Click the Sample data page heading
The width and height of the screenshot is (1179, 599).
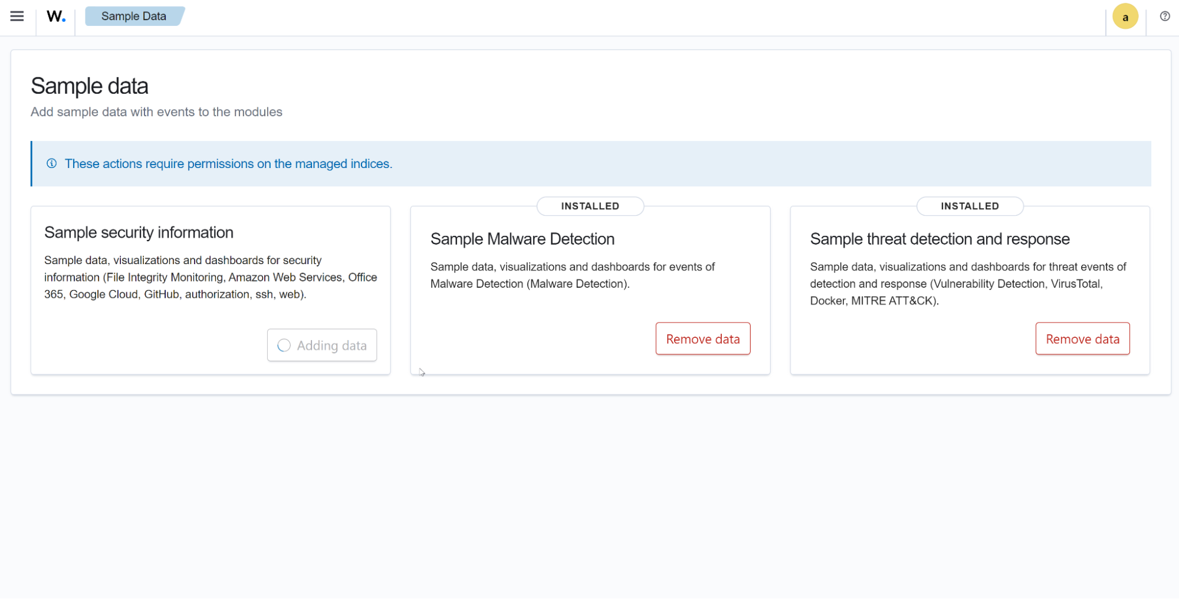[x=89, y=86]
